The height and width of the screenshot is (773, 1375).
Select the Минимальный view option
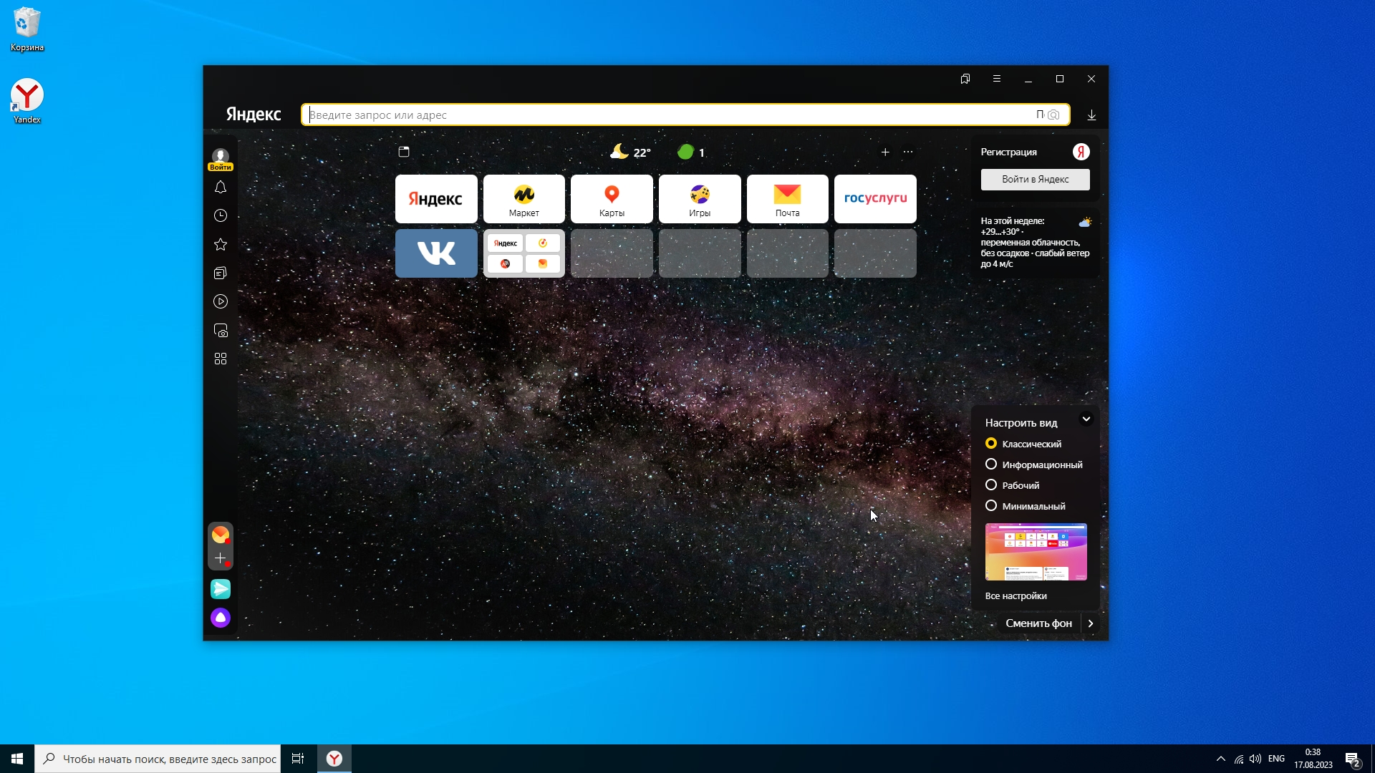click(991, 506)
